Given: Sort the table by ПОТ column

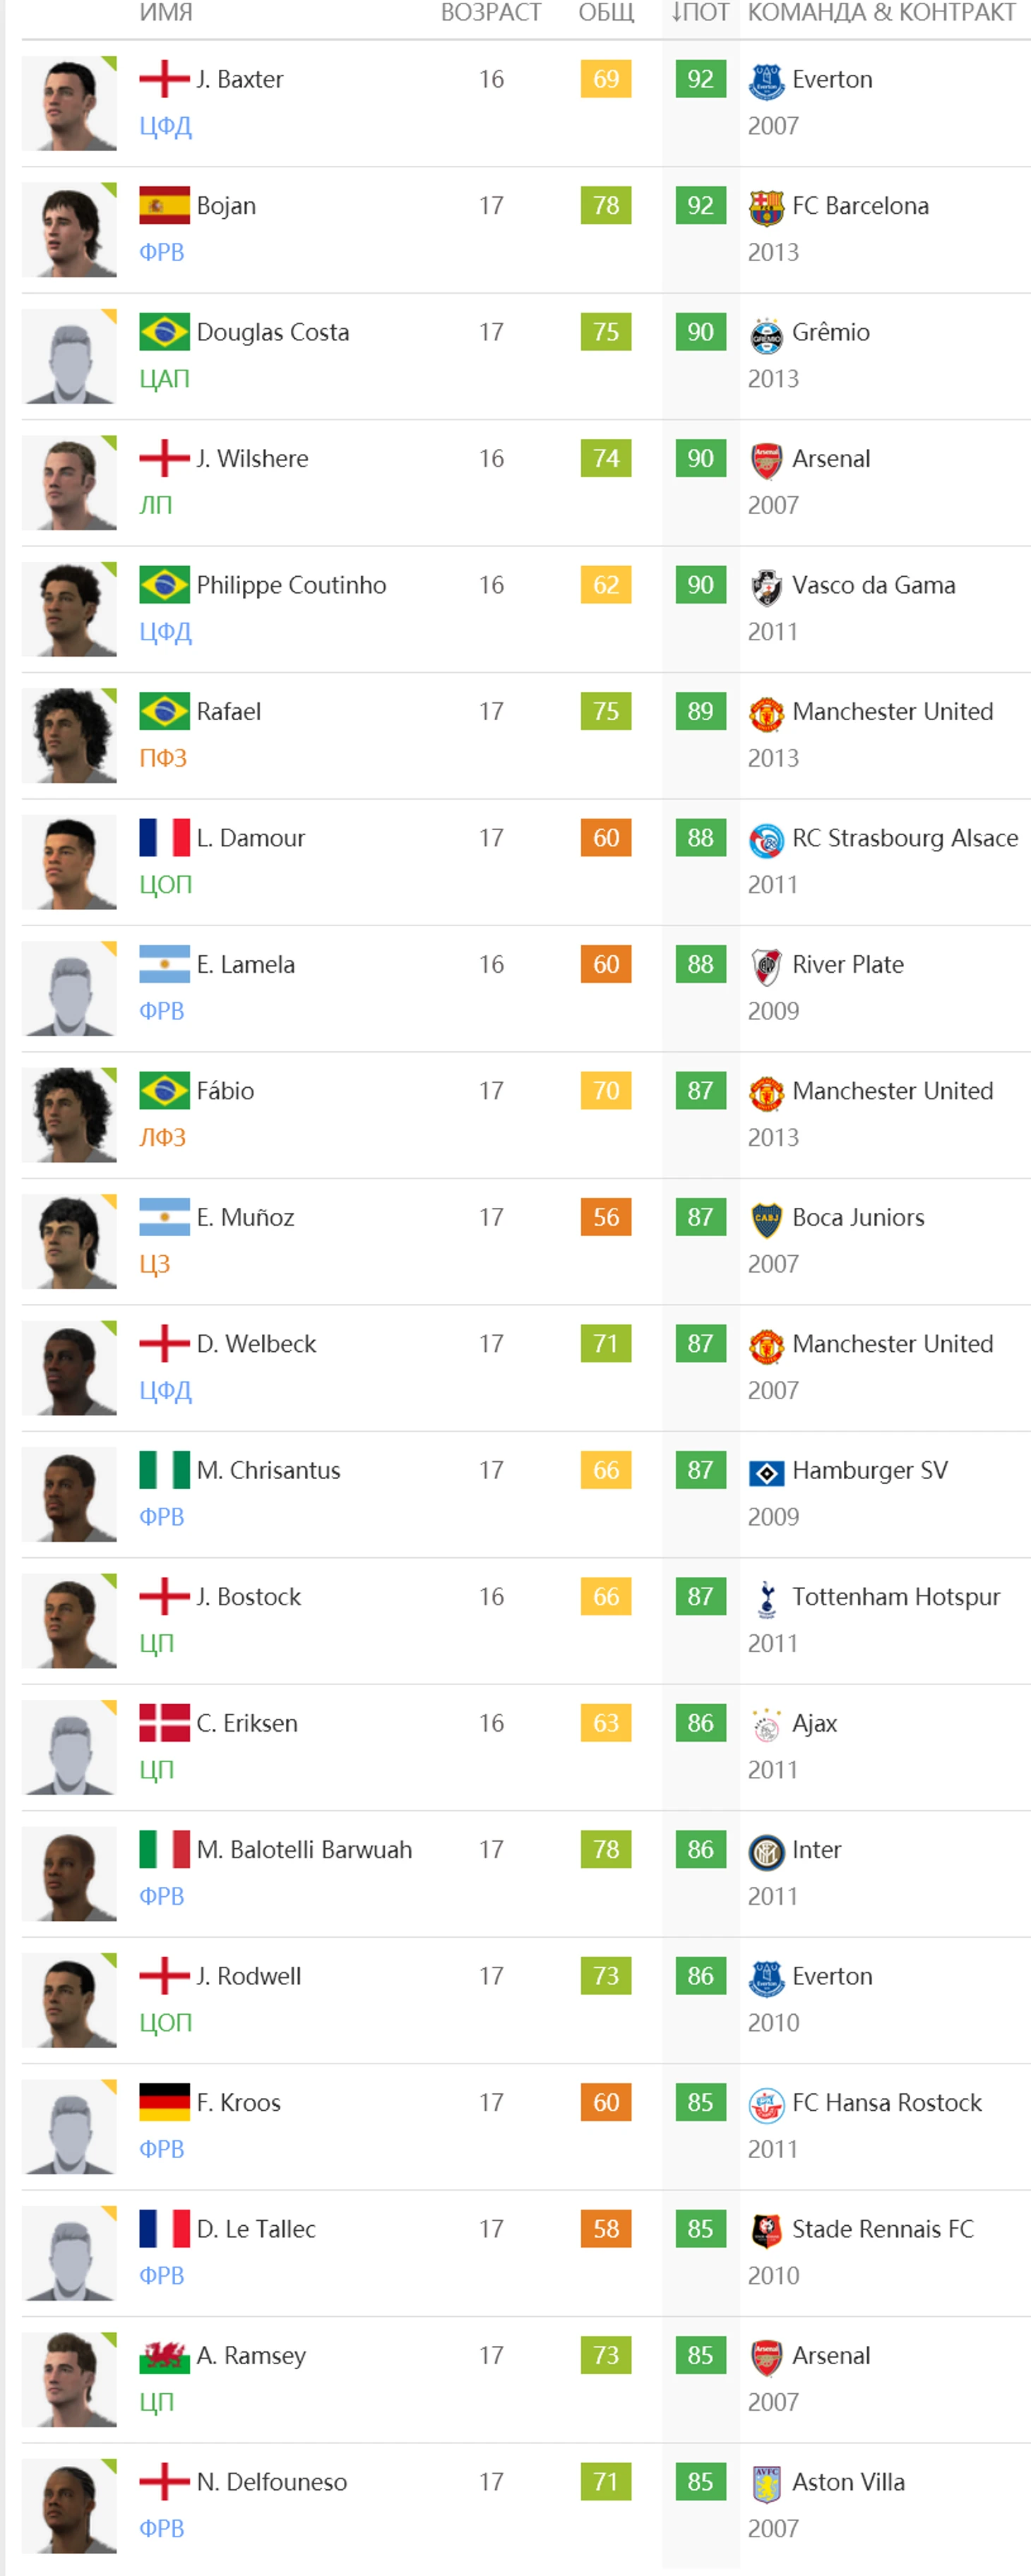Looking at the screenshot, I should pyautogui.click(x=700, y=13).
